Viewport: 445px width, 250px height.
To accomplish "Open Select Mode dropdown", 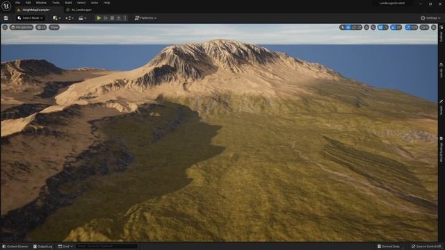I will click(30, 18).
